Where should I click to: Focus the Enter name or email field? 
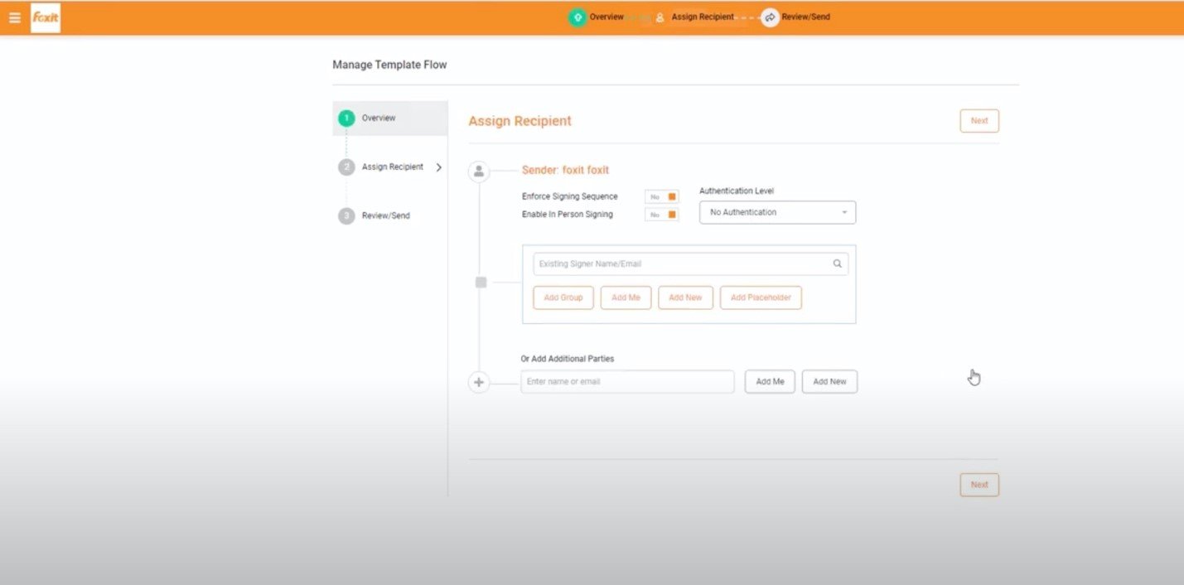(627, 382)
